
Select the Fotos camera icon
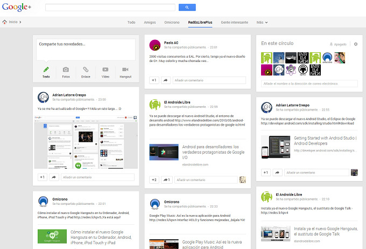tap(66, 70)
